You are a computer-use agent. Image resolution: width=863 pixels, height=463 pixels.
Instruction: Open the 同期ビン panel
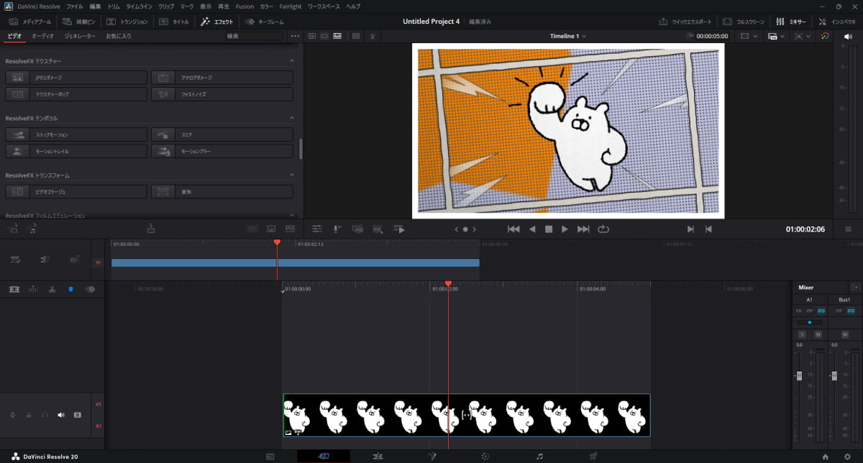(78, 22)
